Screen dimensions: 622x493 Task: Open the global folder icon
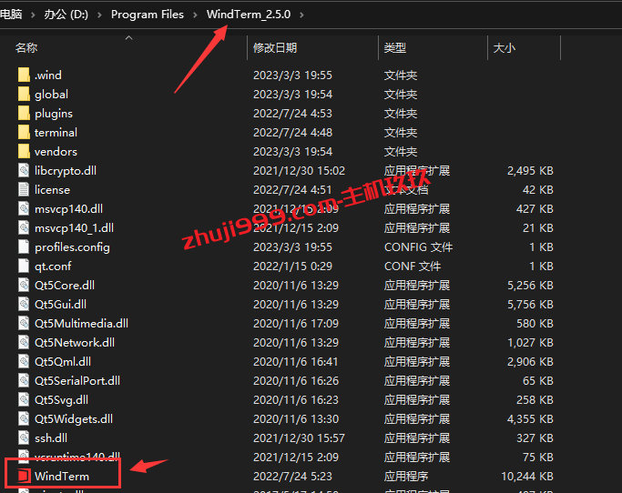click(24, 94)
